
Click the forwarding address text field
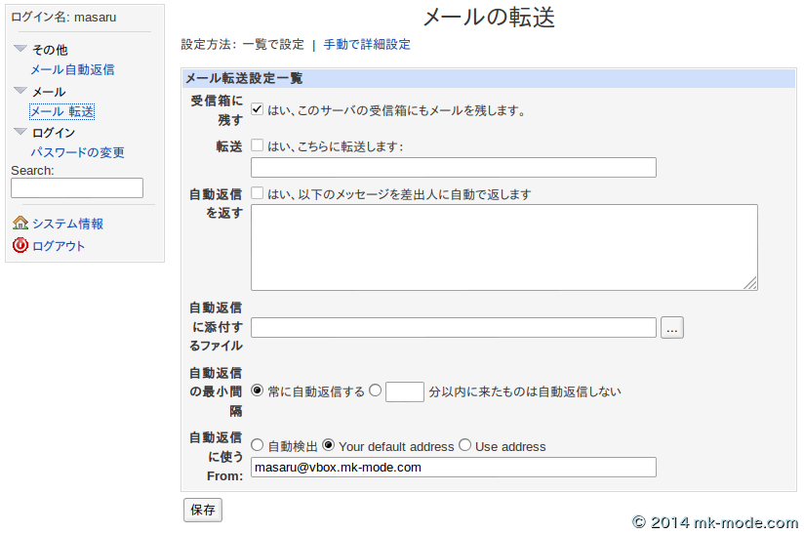(453, 168)
